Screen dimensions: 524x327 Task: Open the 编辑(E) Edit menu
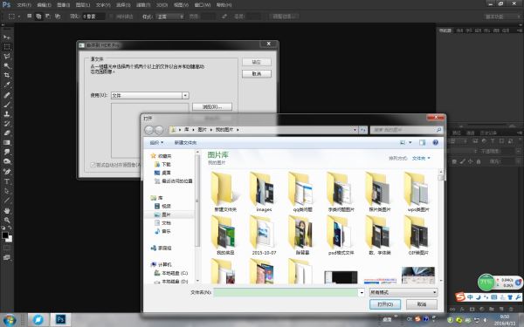pyautogui.click(x=44, y=5)
